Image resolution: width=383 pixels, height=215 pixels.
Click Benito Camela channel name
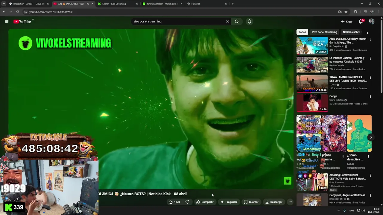(x=337, y=65)
